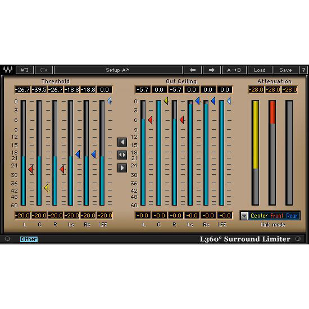Select Center in Link mode display
The width and height of the screenshot is (309, 309).
(x=260, y=216)
